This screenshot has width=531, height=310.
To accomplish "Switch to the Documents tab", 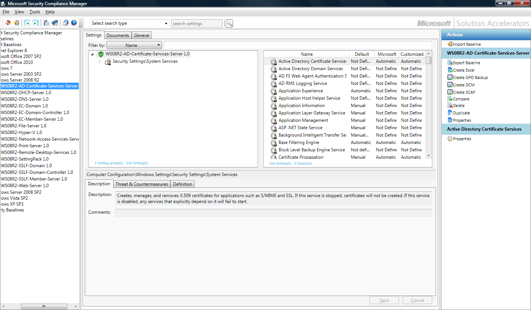I will (x=118, y=35).
